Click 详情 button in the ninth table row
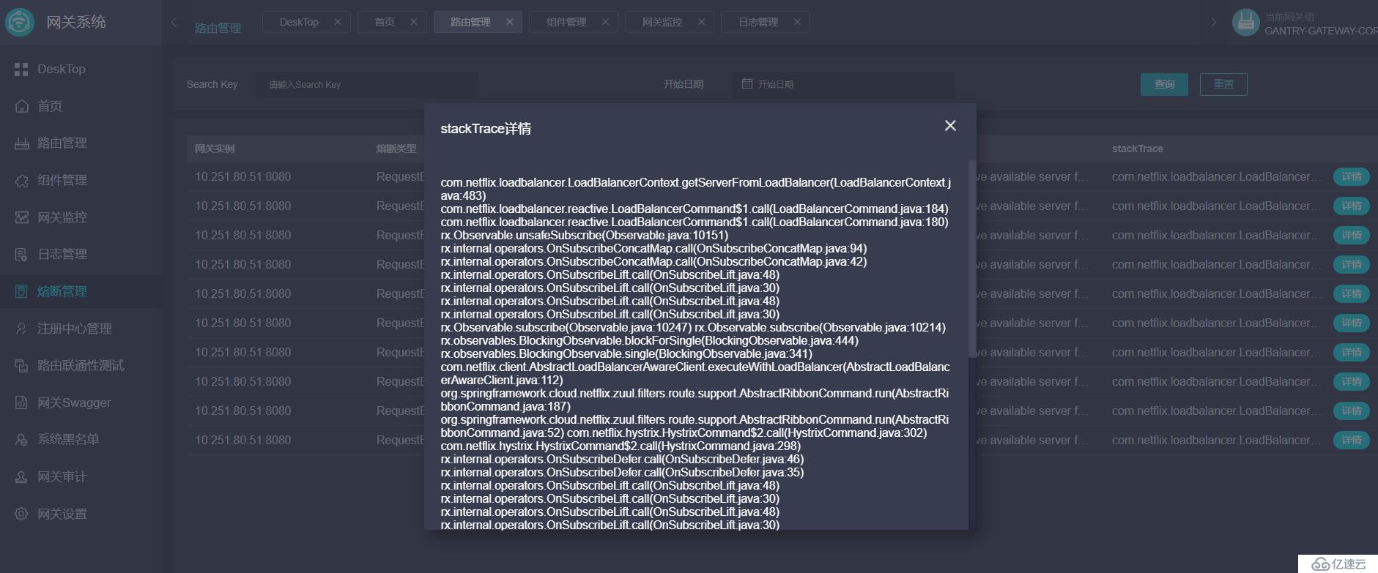Screen dimensions: 1378x573 [1351, 411]
